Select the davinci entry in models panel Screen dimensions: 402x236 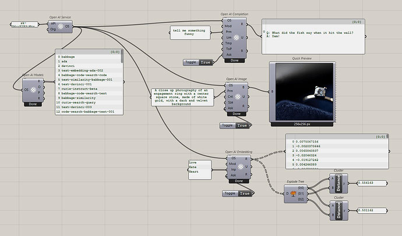69,66
